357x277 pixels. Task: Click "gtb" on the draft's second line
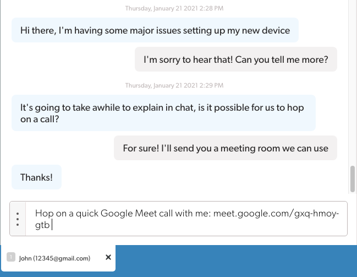(x=42, y=225)
